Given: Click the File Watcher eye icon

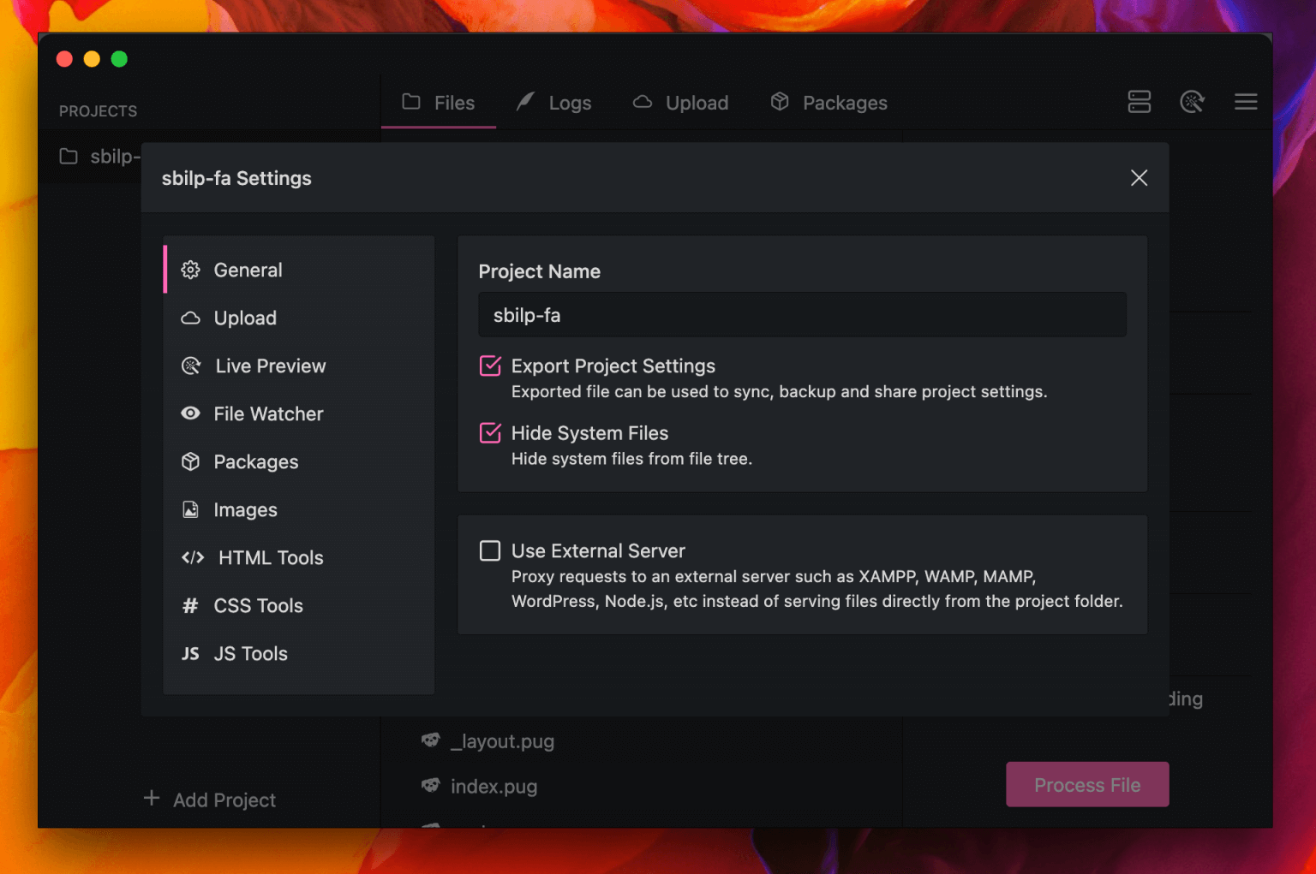Looking at the screenshot, I should pos(190,413).
